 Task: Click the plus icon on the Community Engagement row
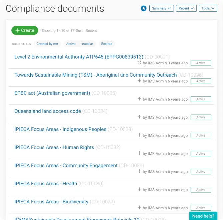(x=139, y=171)
